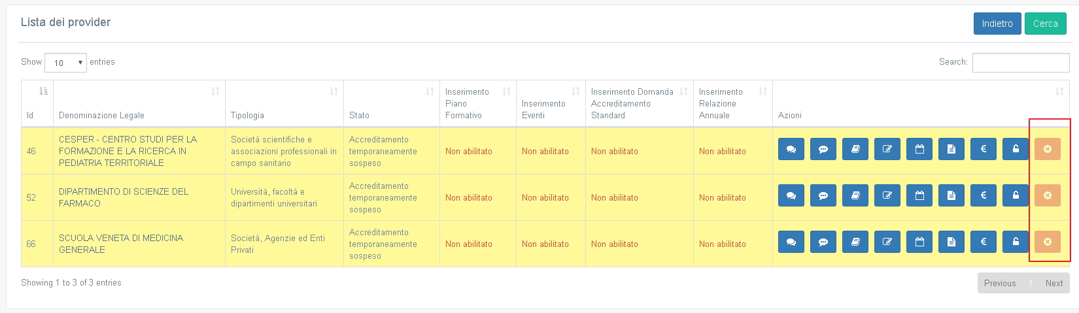Open the edit pencil icon in CESPER row
This screenshot has width=1079, height=313.
point(887,149)
